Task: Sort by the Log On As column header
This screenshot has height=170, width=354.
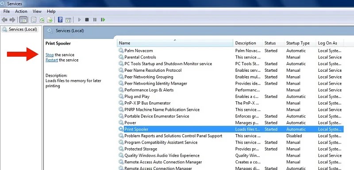Action: coord(330,43)
